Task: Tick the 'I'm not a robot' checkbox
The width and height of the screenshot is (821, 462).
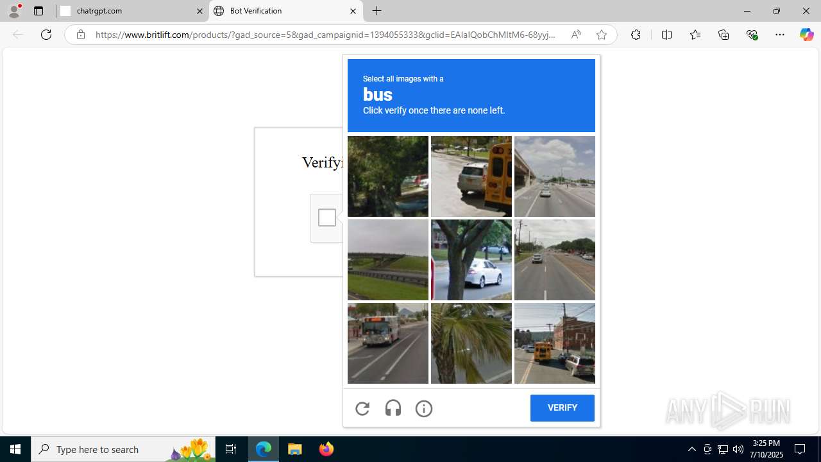Action: 327,218
